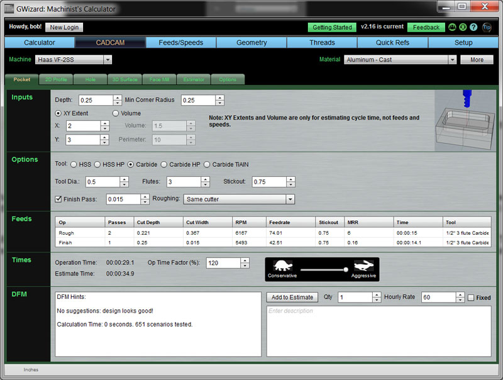Click the Getting Started button
Viewport: 503px width, 380px height.
[333, 27]
